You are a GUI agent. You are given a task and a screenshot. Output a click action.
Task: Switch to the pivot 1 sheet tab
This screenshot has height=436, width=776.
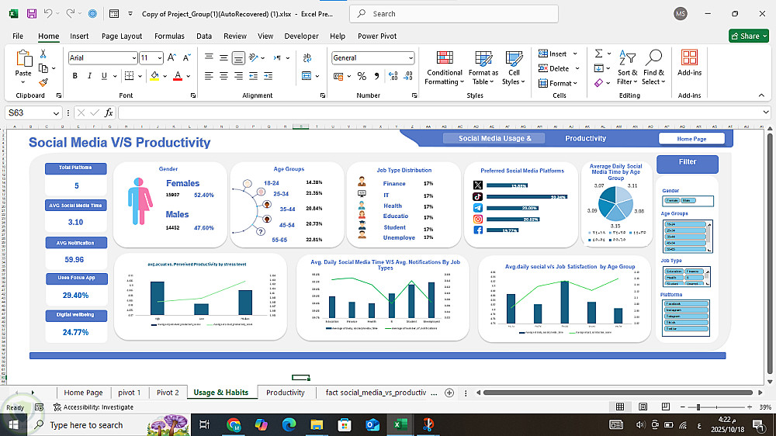point(129,393)
